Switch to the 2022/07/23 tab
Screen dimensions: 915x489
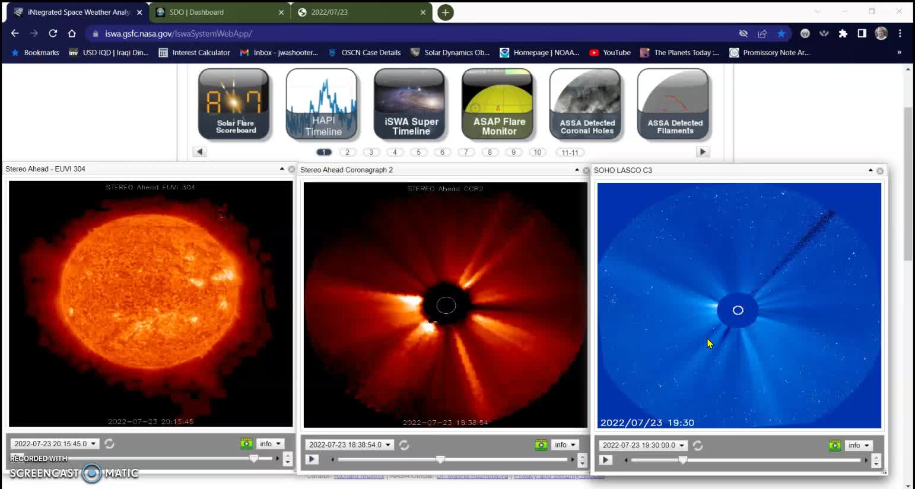(x=361, y=12)
